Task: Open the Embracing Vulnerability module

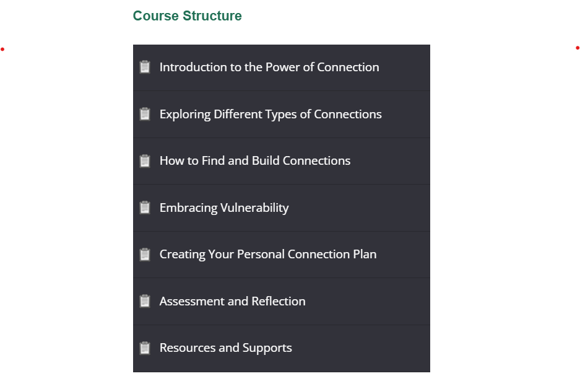Action: [224, 208]
